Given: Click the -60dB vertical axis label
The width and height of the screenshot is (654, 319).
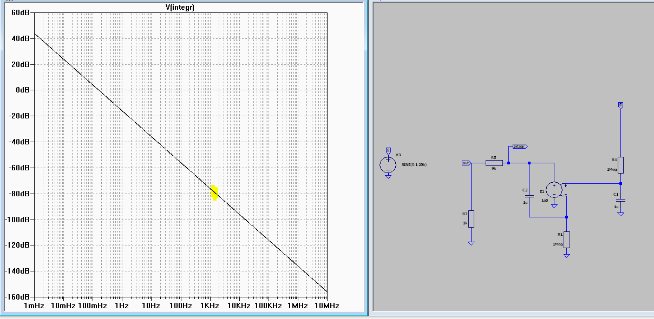Looking at the screenshot, I should pos(19,168).
